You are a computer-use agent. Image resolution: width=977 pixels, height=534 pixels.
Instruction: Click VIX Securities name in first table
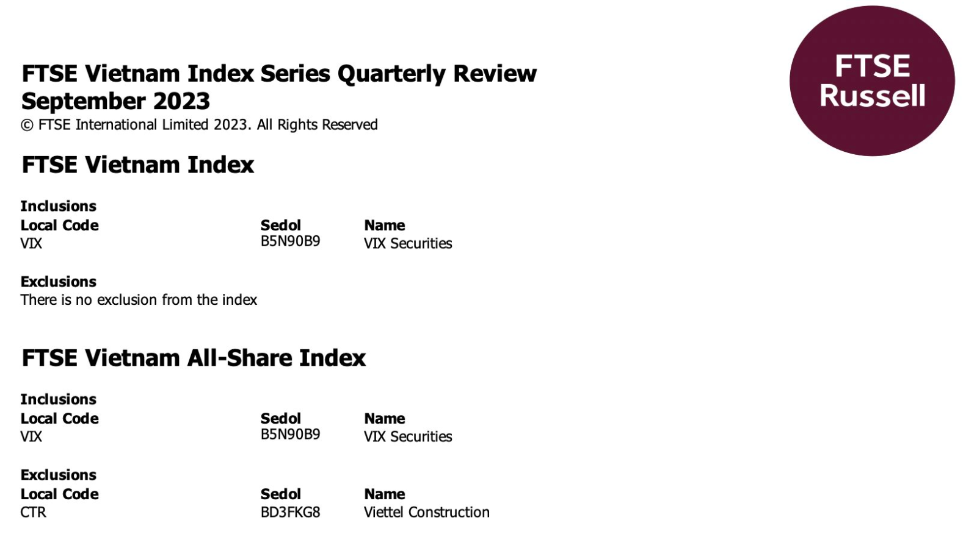[x=408, y=243]
